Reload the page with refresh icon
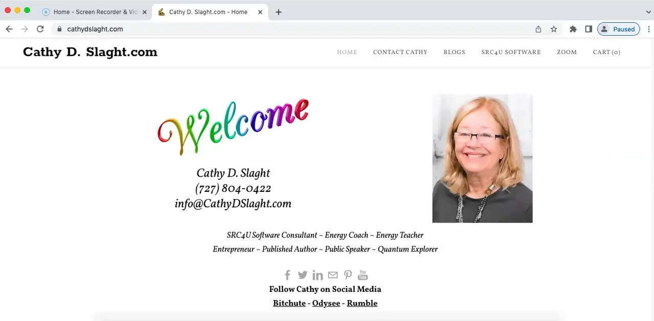 [x=40, y=29]
